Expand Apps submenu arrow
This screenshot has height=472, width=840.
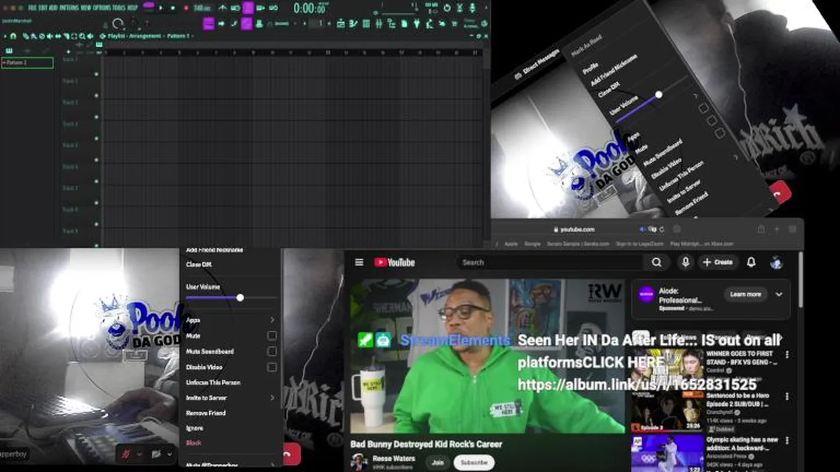click(272, 320)
